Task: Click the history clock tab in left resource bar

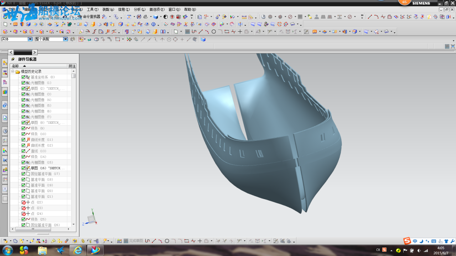Action: click(5, 131)
